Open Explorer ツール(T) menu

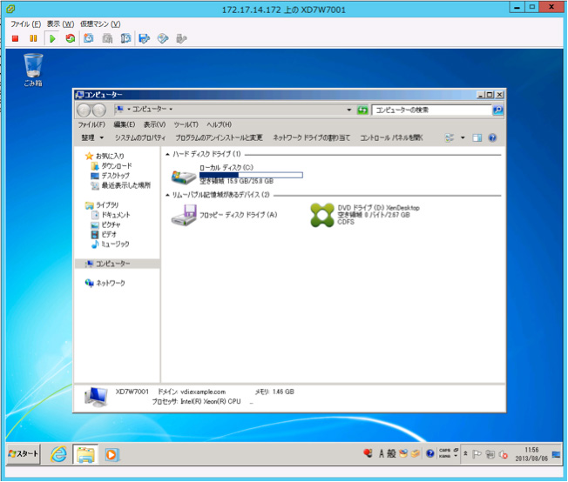coord(186,124)
